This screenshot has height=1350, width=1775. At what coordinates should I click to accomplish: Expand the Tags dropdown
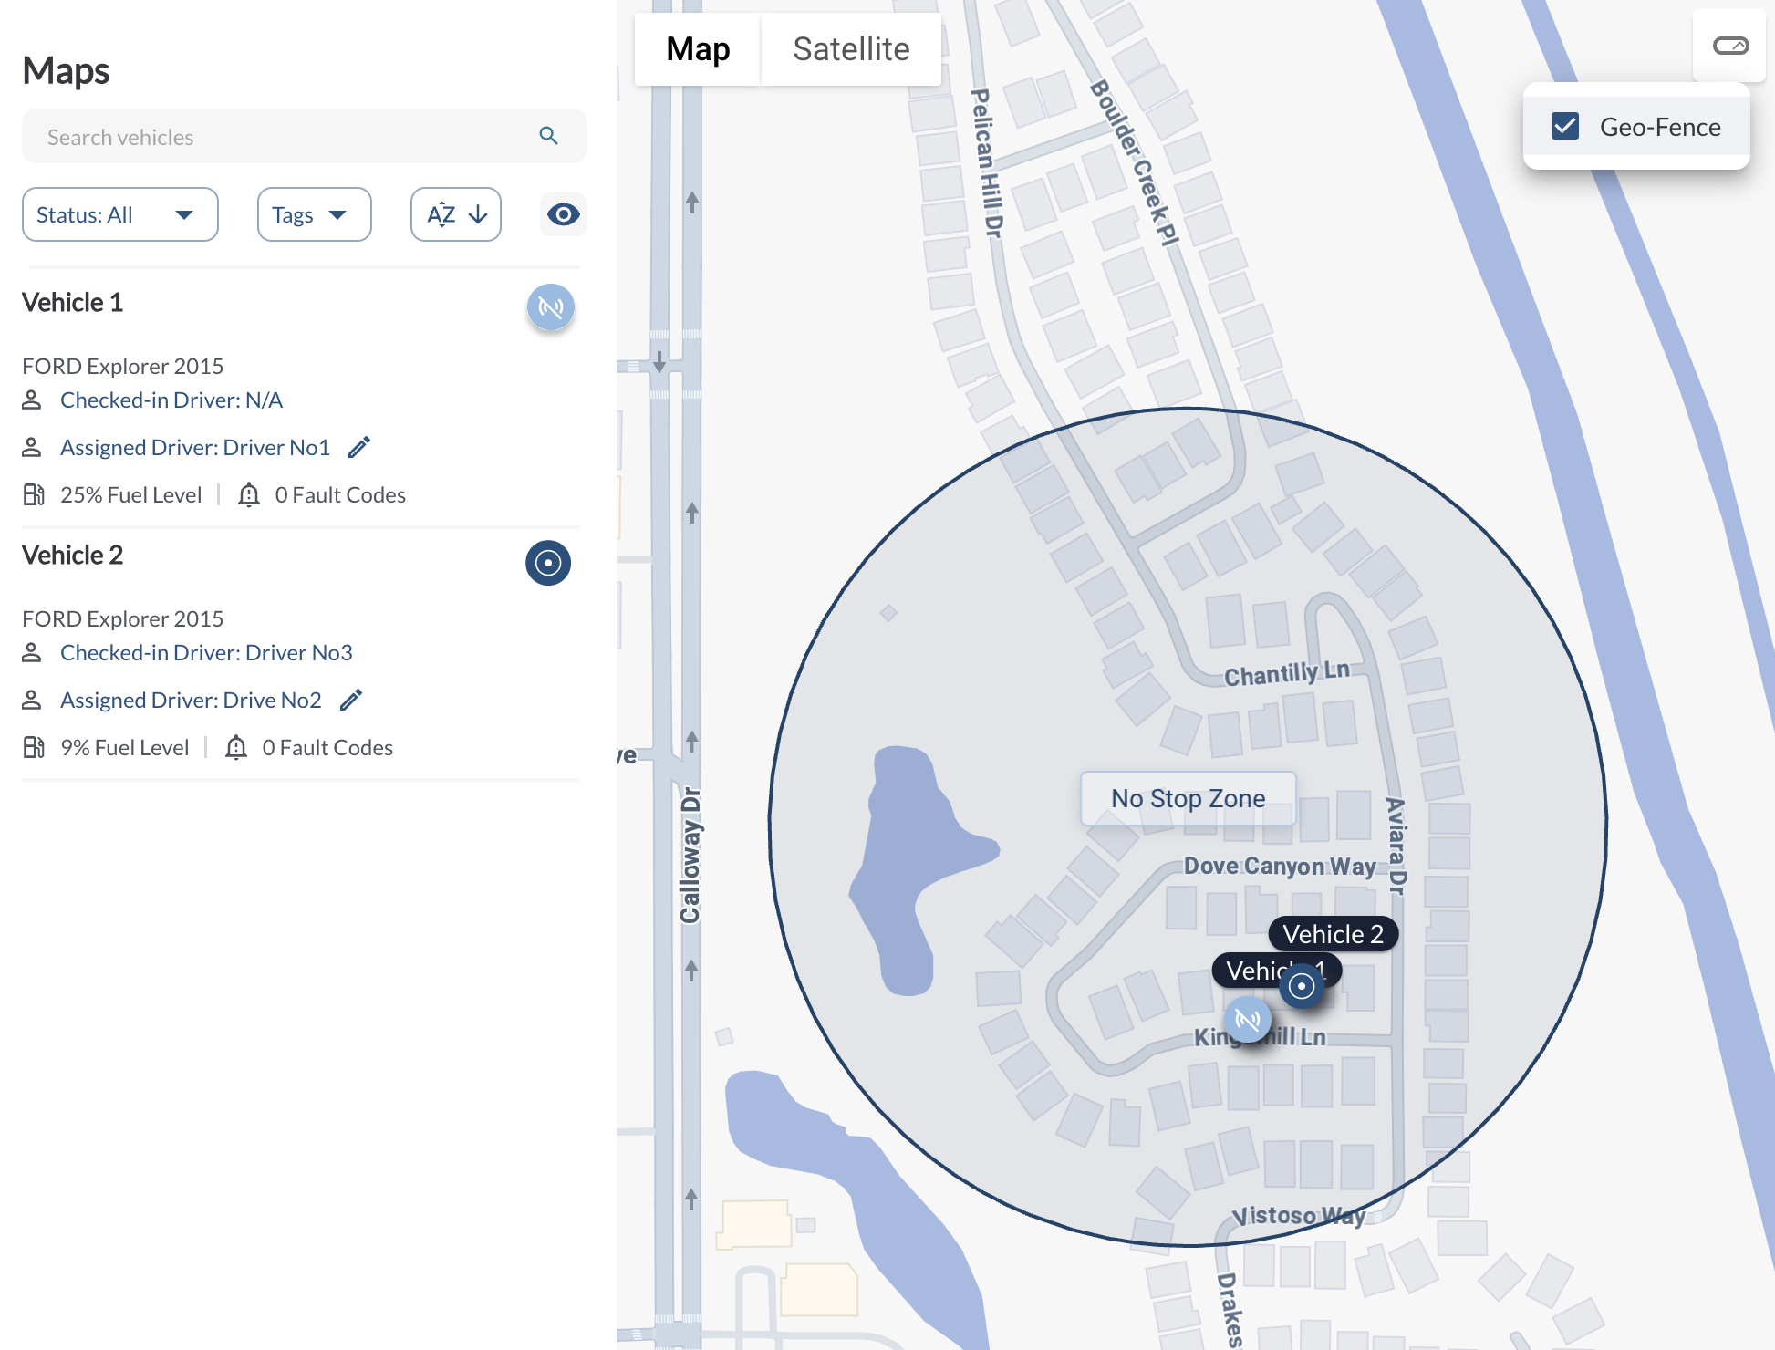coord(314,214)
